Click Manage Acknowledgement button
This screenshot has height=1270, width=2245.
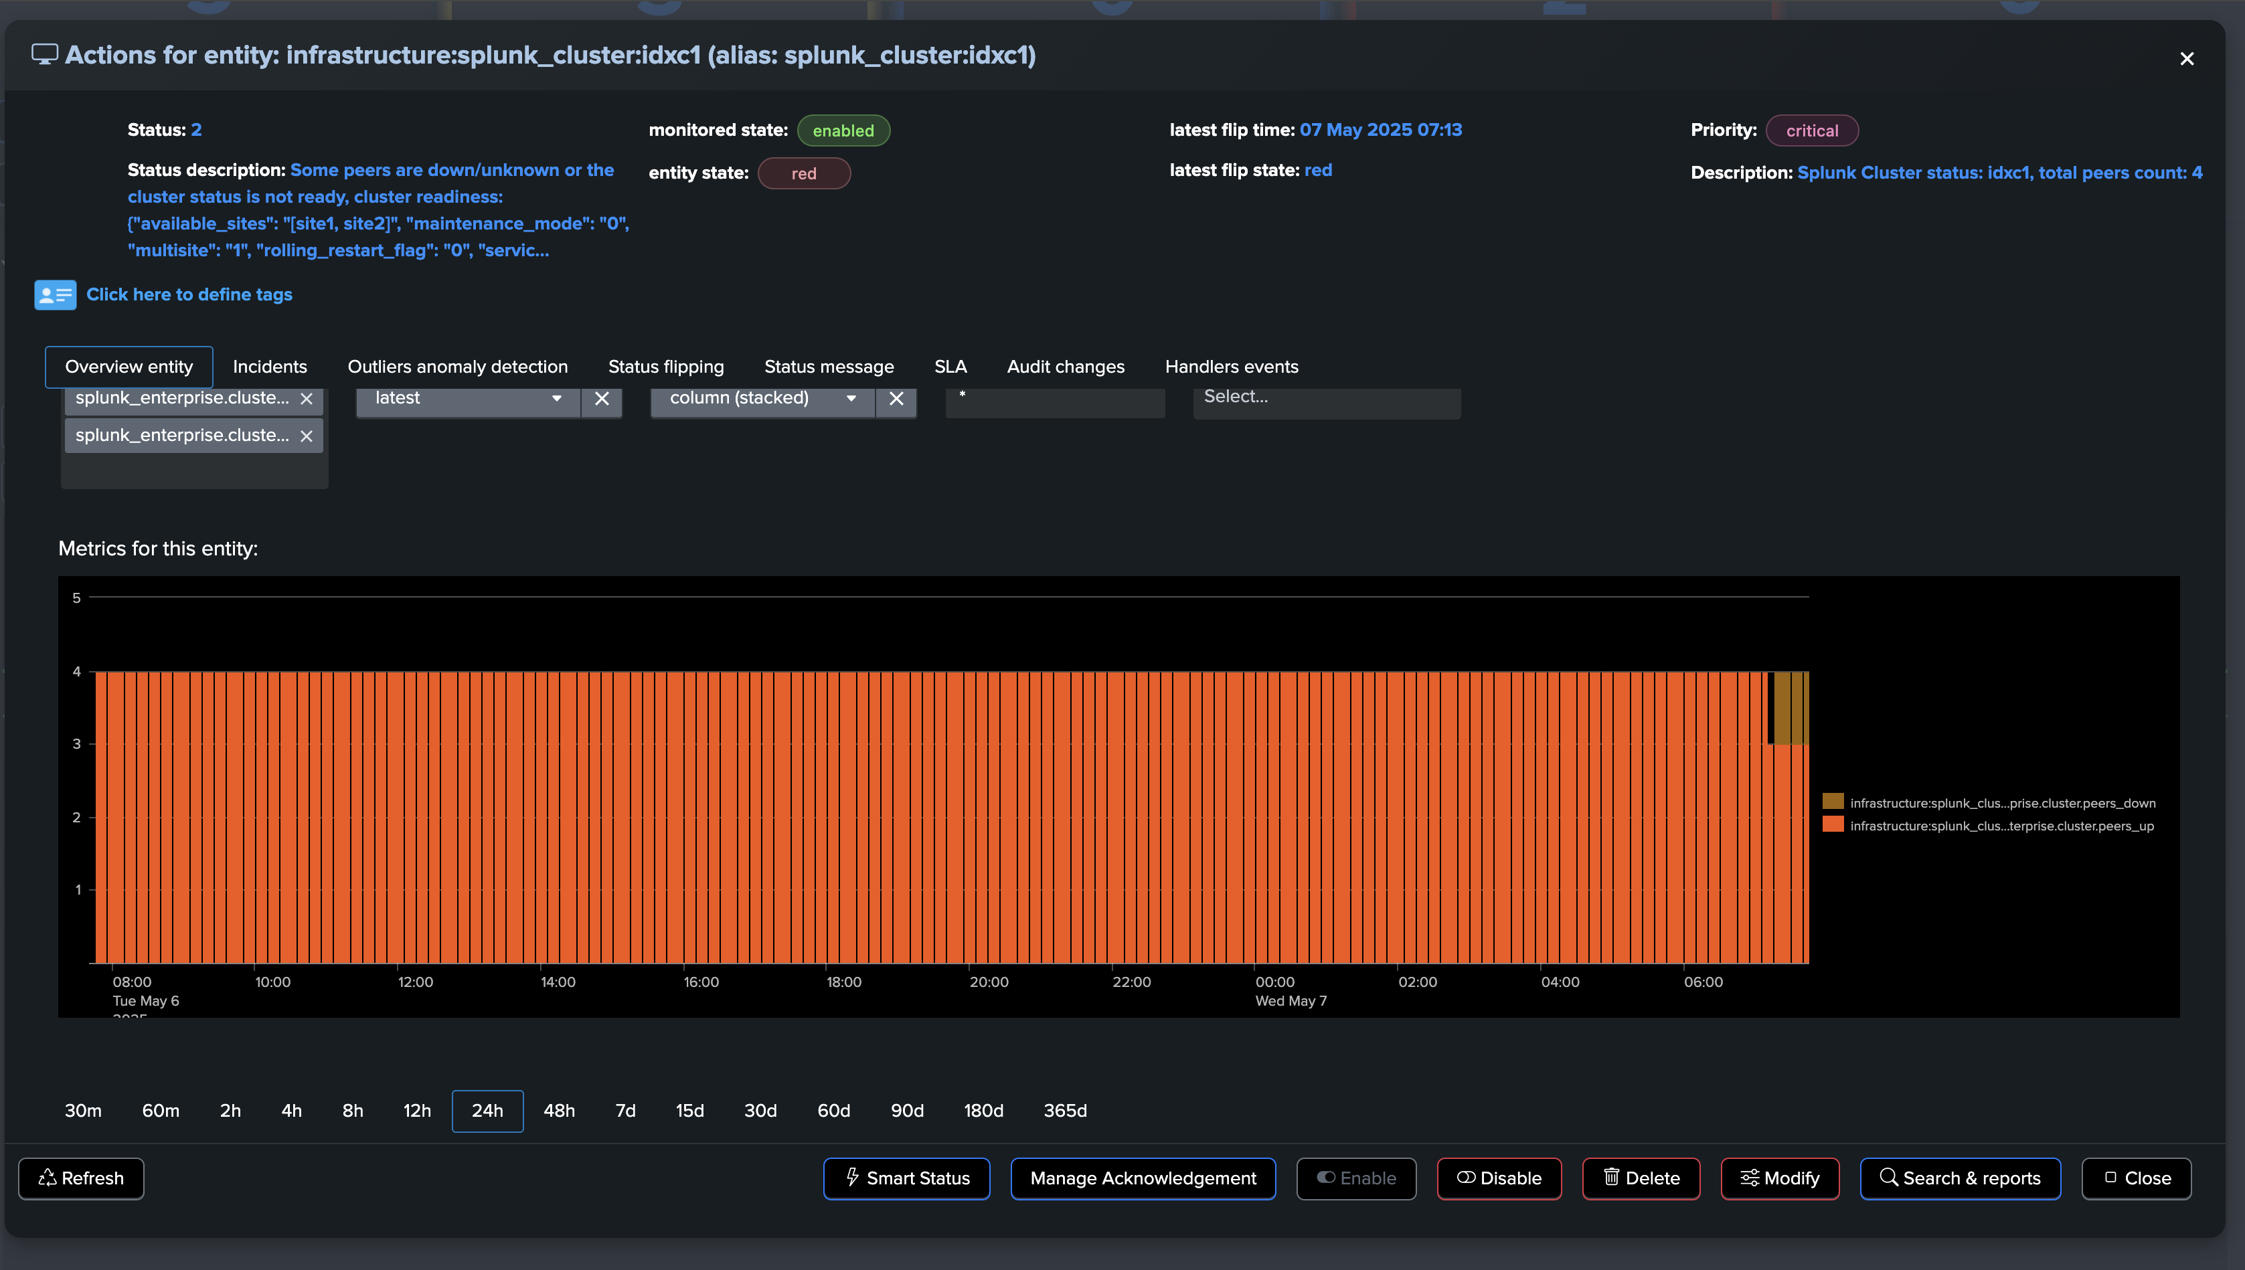tap(1143, 1178)
